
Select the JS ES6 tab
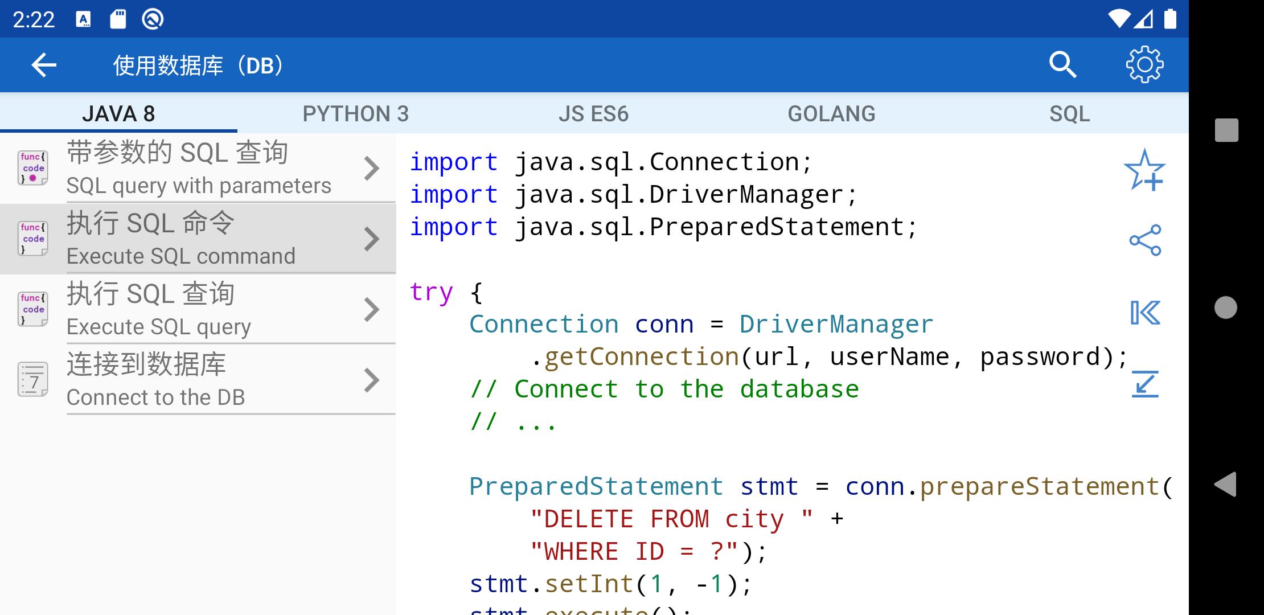[593, 114]
